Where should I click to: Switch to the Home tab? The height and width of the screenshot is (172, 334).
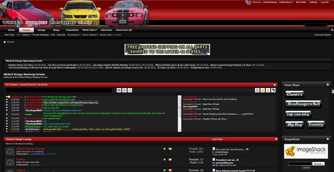pos(11,30)
